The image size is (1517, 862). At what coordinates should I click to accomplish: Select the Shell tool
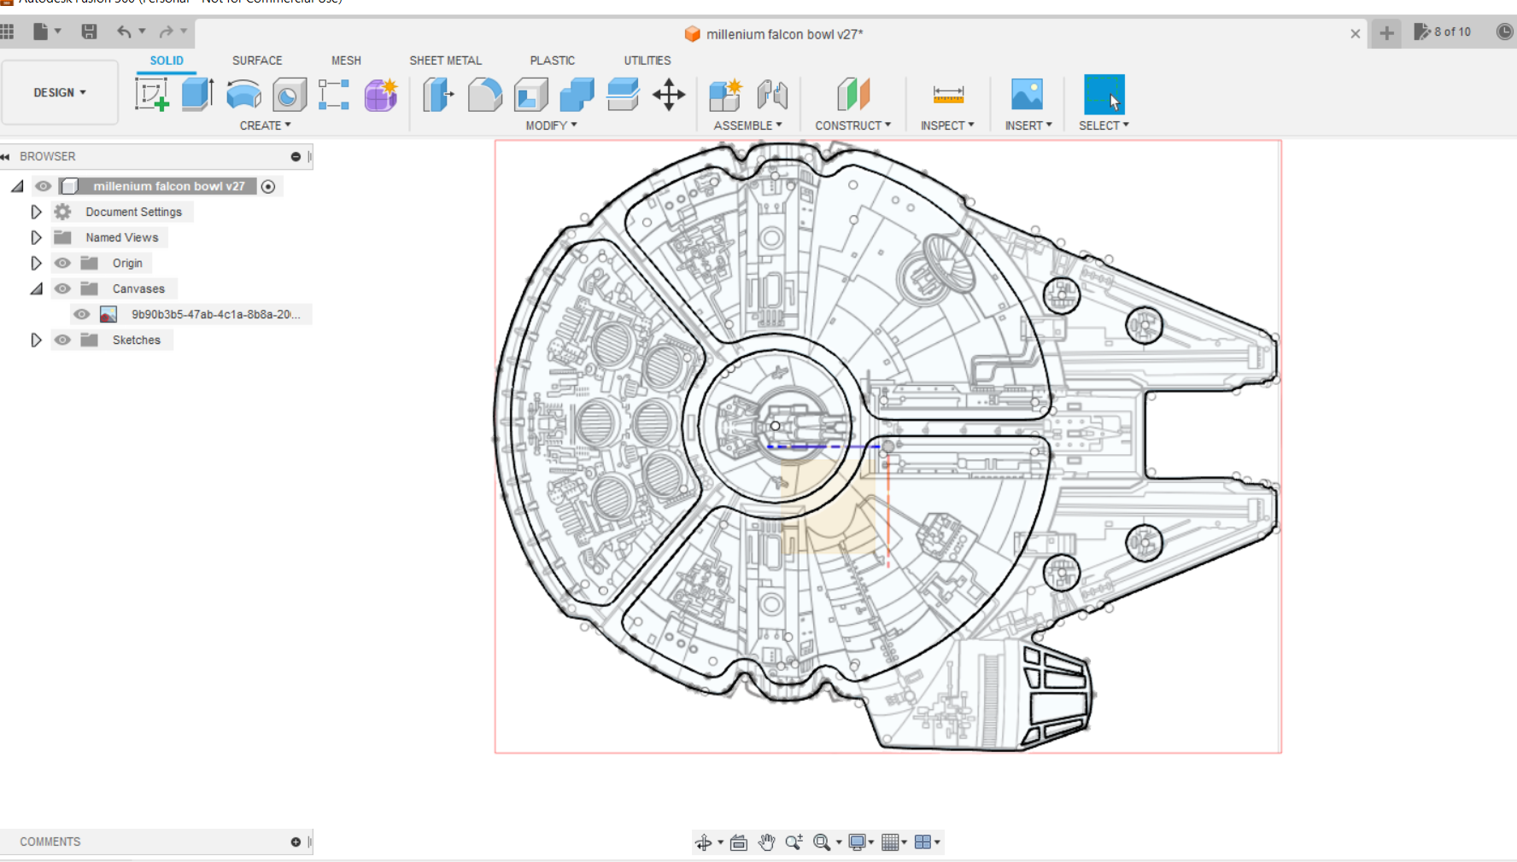[530, 95]
